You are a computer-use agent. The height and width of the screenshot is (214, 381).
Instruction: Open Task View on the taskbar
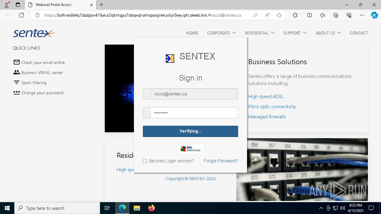tap(107, 208)
